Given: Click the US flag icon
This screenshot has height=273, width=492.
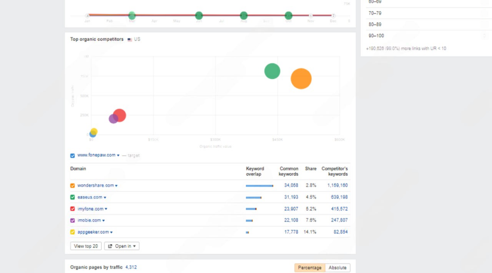Looking at the screenshot, I should [130, 39].
